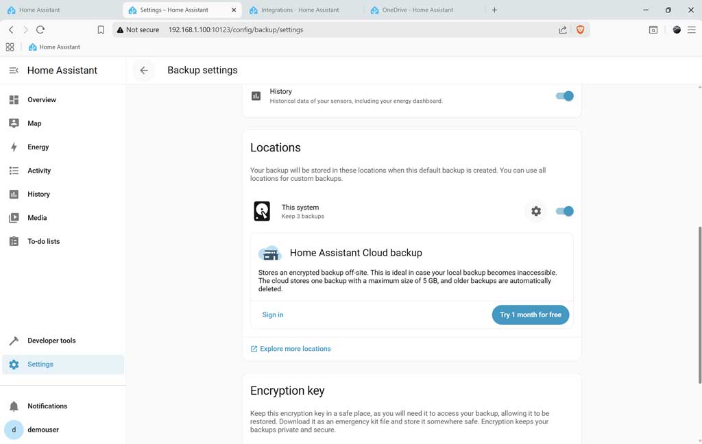Open Explore more locations link

(x=291, y=349)
